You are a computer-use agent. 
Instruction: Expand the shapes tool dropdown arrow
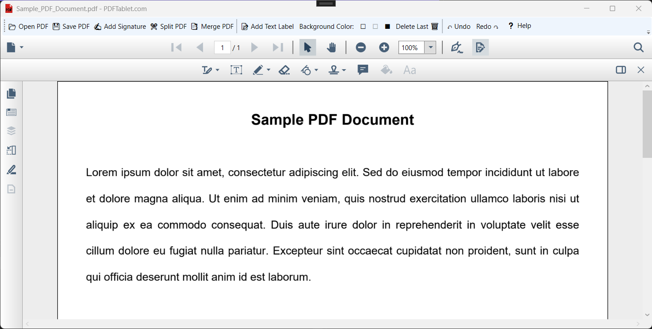(x=316, y=70)
